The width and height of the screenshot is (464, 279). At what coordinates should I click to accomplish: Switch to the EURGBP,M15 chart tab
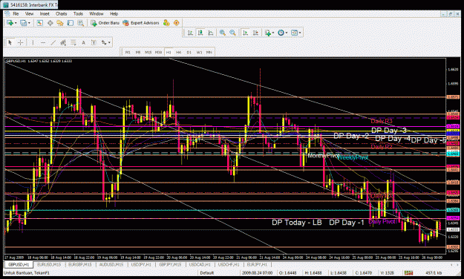pos(80,264)
